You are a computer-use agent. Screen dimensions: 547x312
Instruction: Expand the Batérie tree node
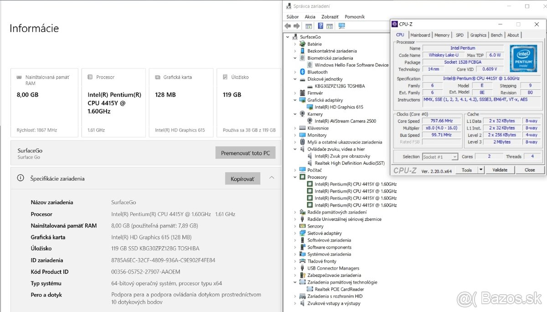[x=295, y=44]
